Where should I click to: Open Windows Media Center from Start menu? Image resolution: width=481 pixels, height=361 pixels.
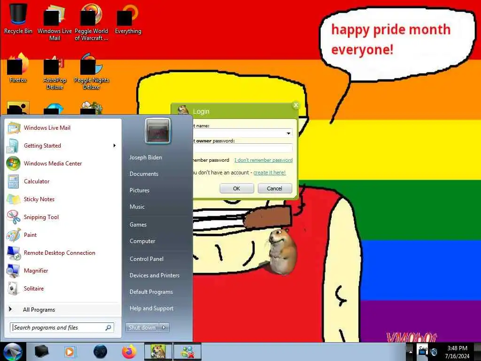62,163
